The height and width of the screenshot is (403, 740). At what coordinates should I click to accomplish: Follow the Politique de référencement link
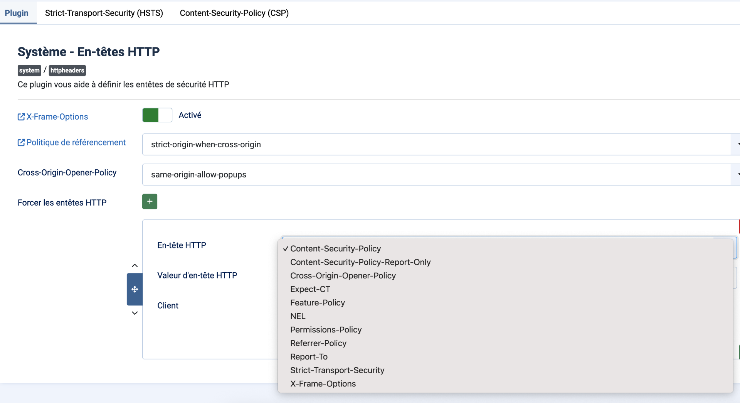click(76, 143)
